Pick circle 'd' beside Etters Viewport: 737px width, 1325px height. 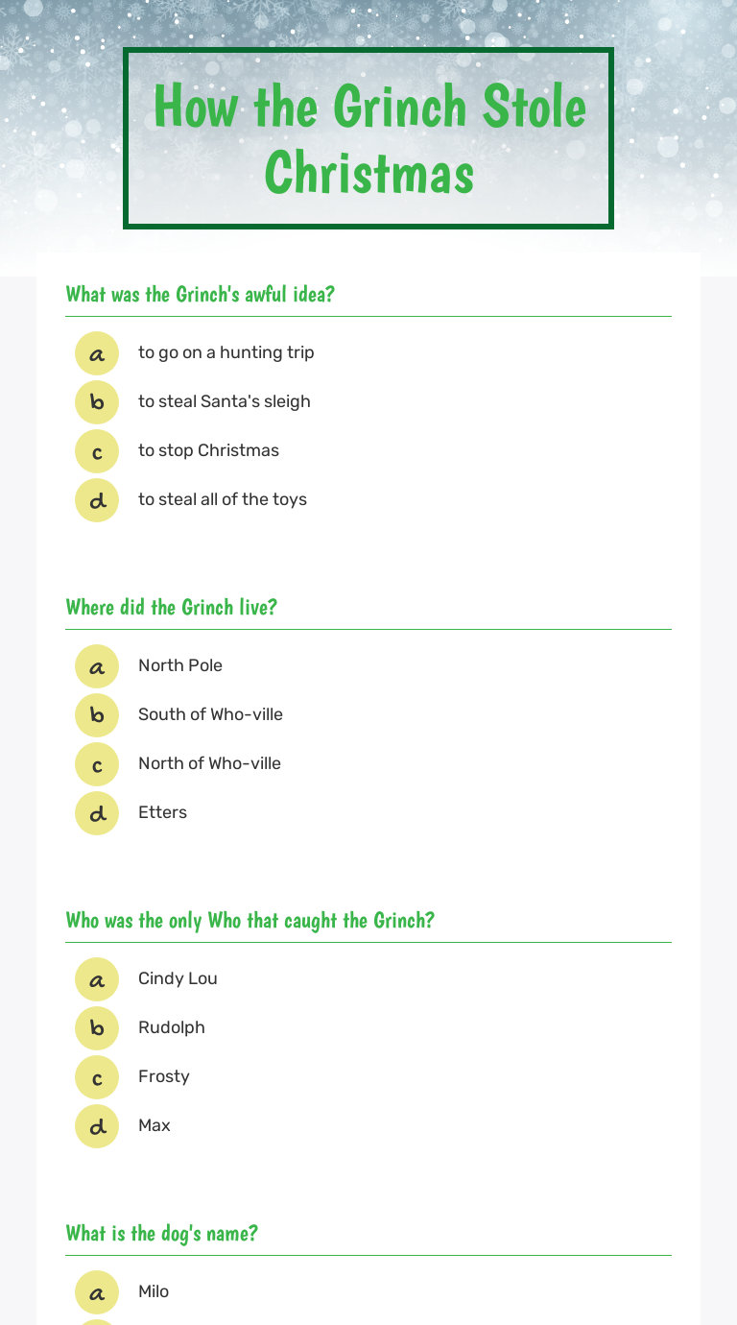pos(97,813)
